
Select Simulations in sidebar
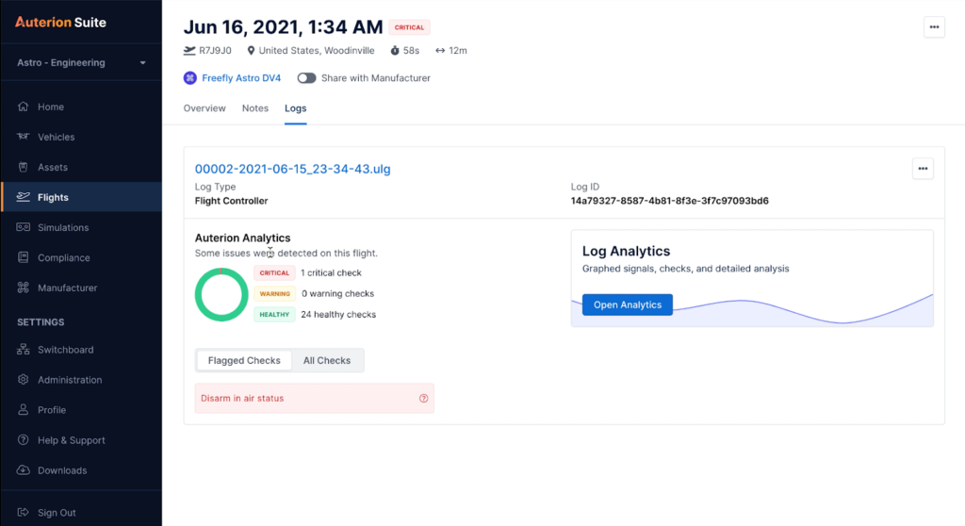click(63, 227)
